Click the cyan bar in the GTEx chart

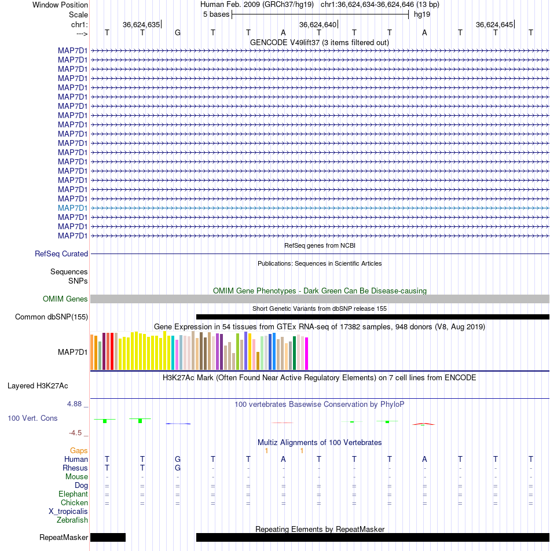pos(173,353)
